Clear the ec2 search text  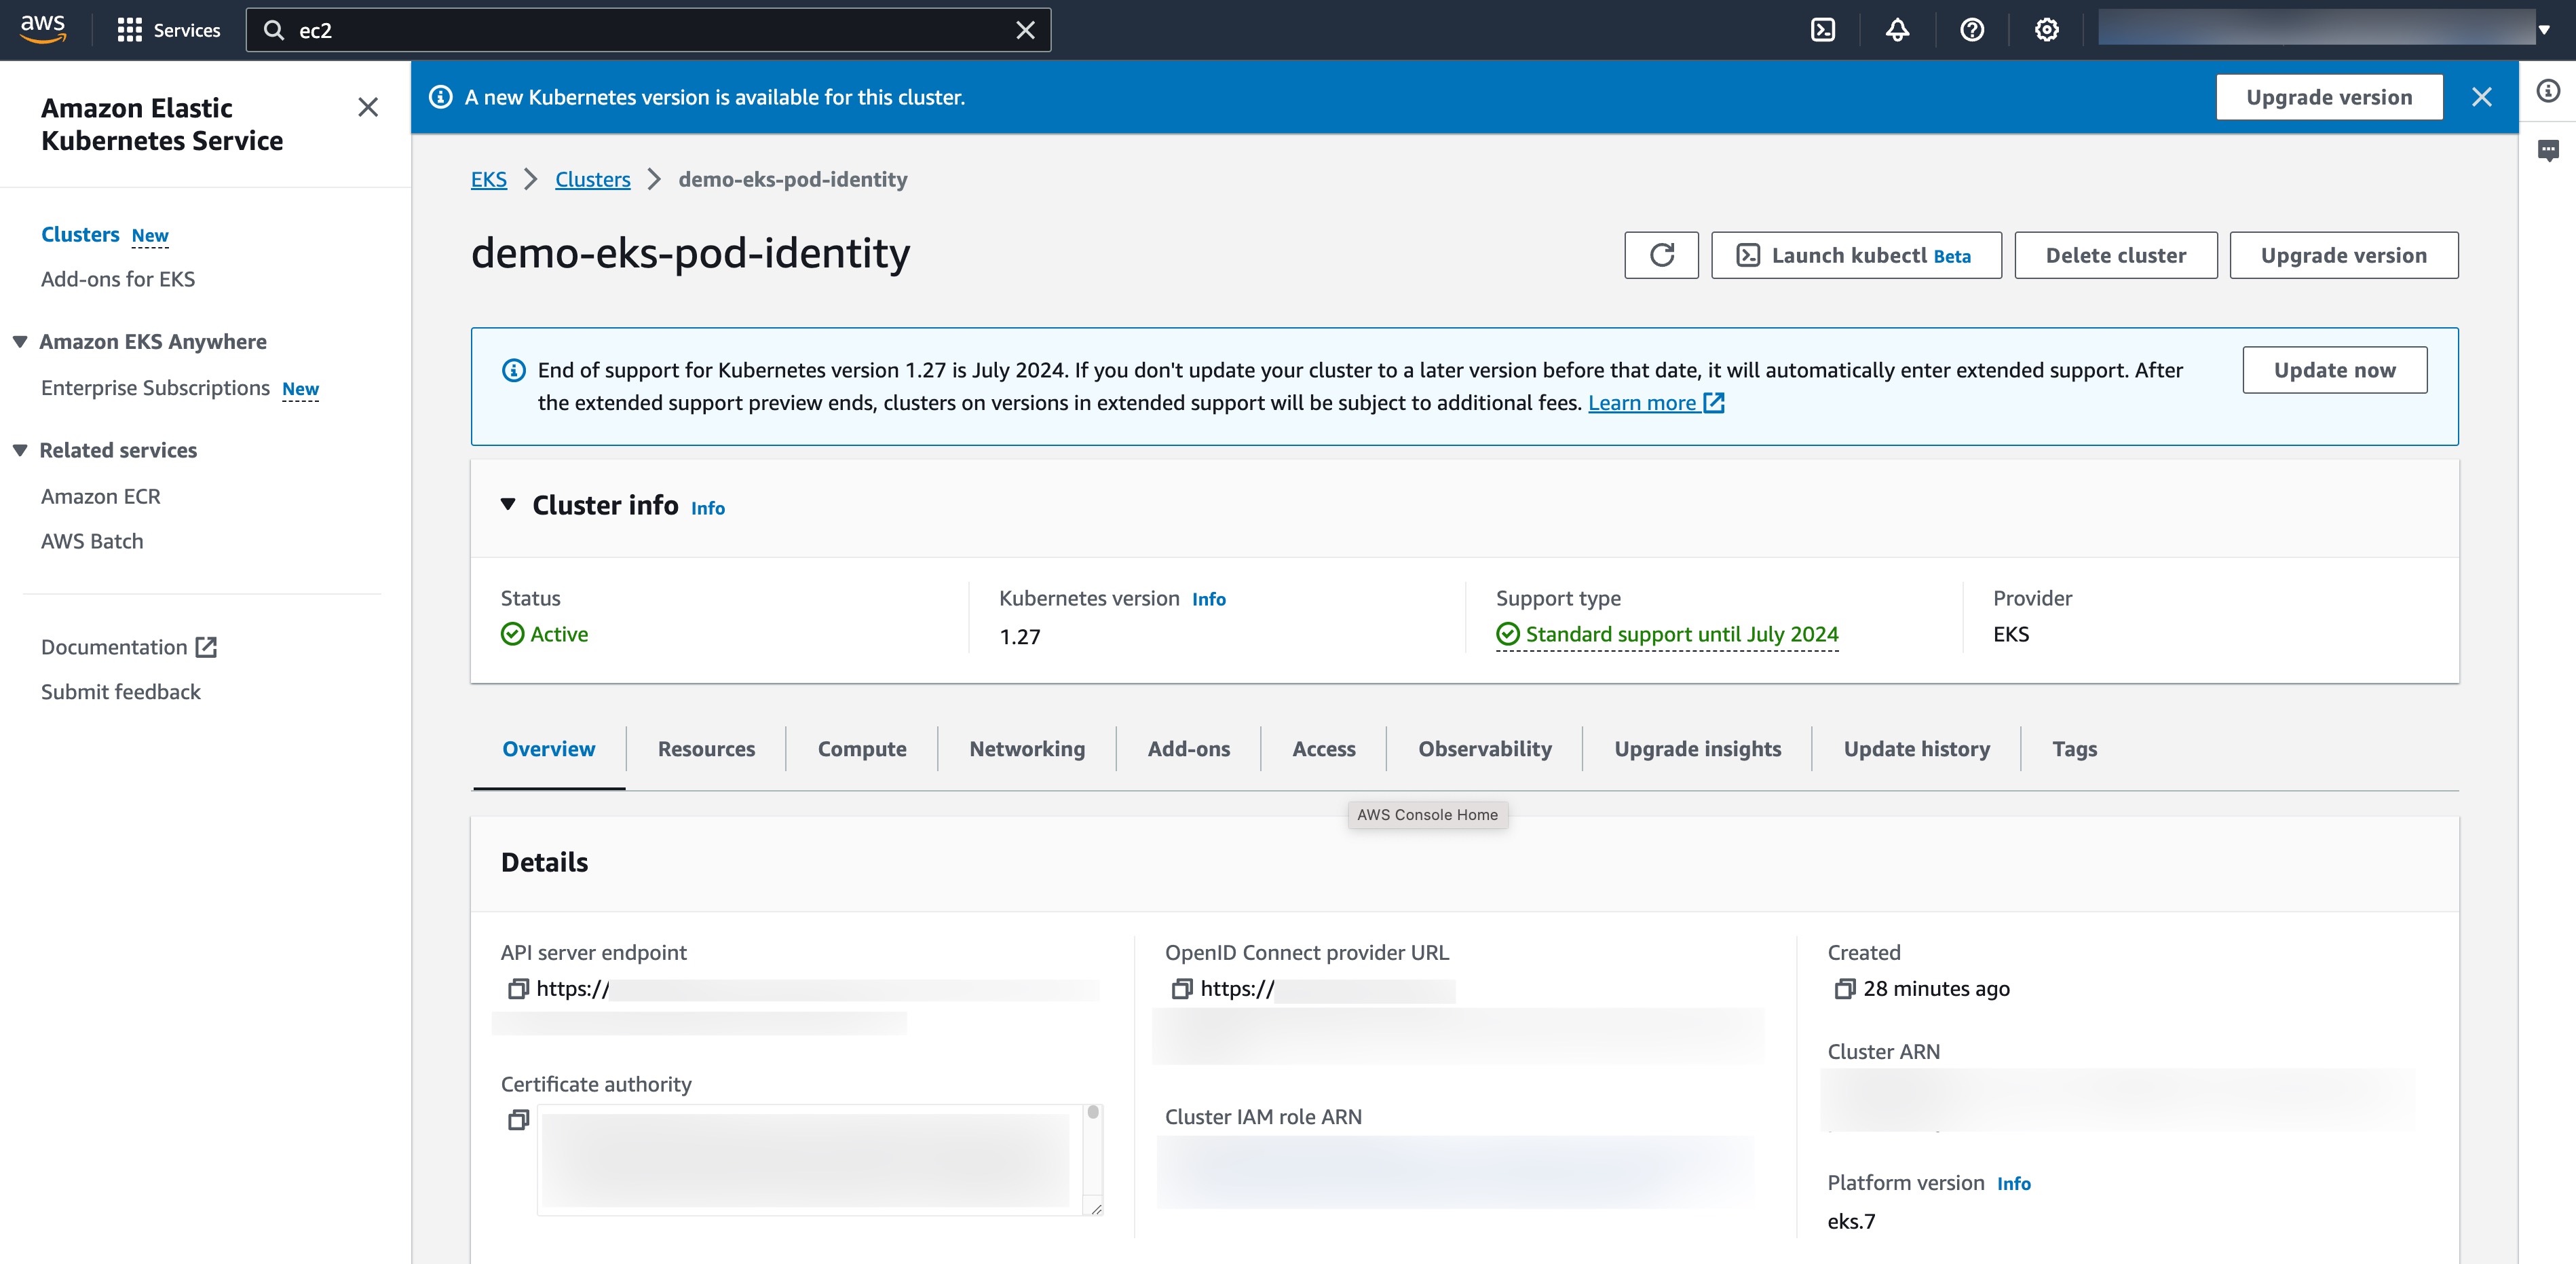pyautogui.click(x=1025, y=30)
